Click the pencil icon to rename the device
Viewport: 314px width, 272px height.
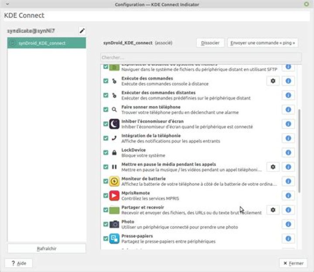point(82,31)
